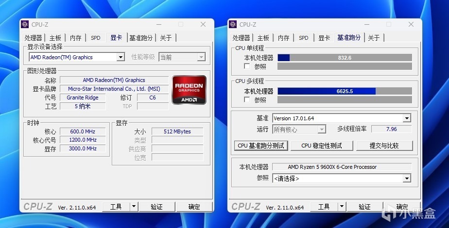Click 显存 大小 value 512 MBytes
This screenshot has height=228, width=449.
pyautogui.click(x=177, y=131)
